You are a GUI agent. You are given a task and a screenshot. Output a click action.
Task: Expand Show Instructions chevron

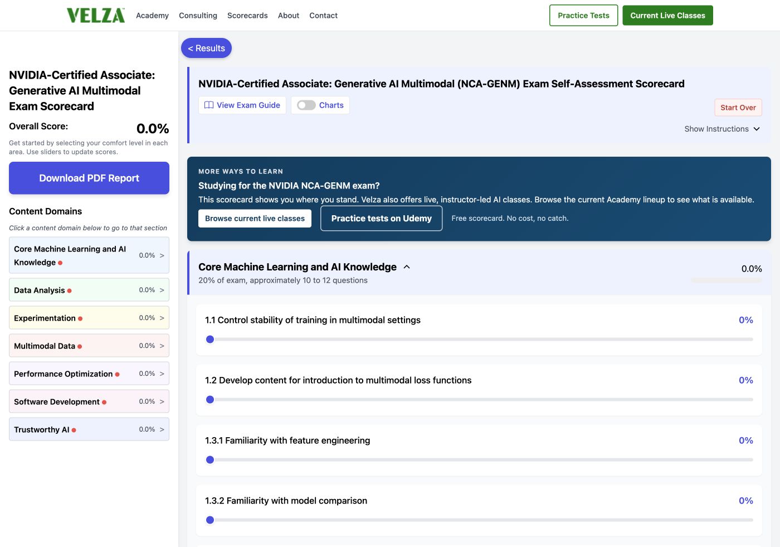tap(757, 129)
